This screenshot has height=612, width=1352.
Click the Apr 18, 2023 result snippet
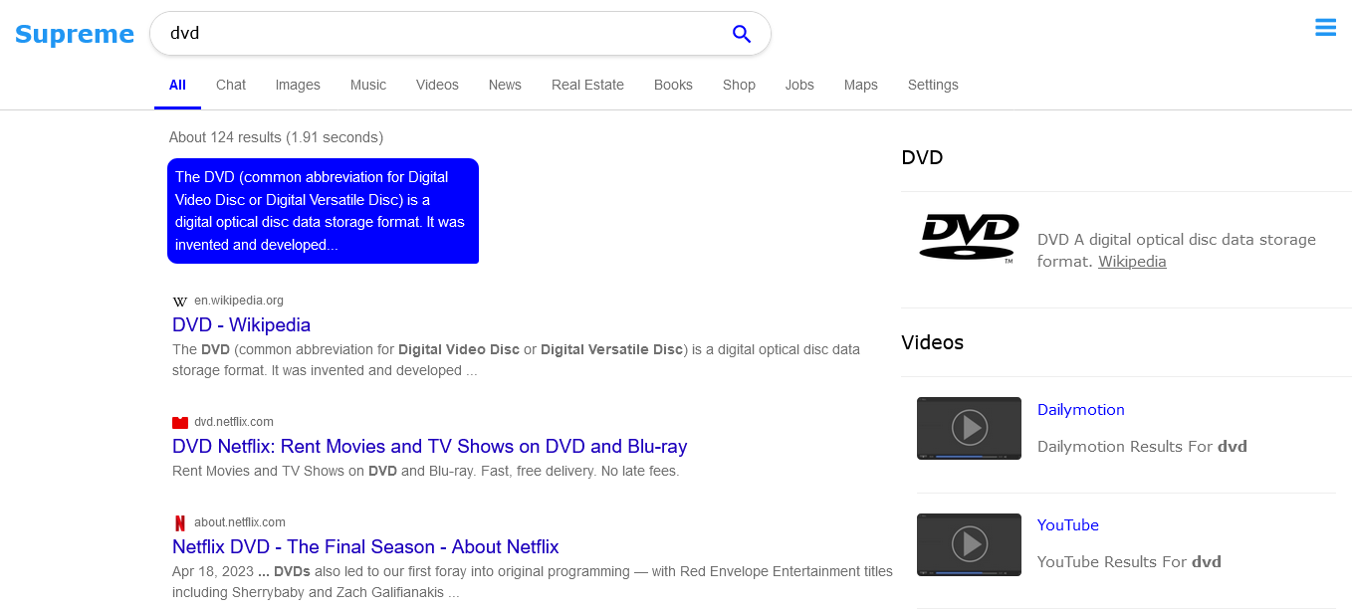(533, 582)
